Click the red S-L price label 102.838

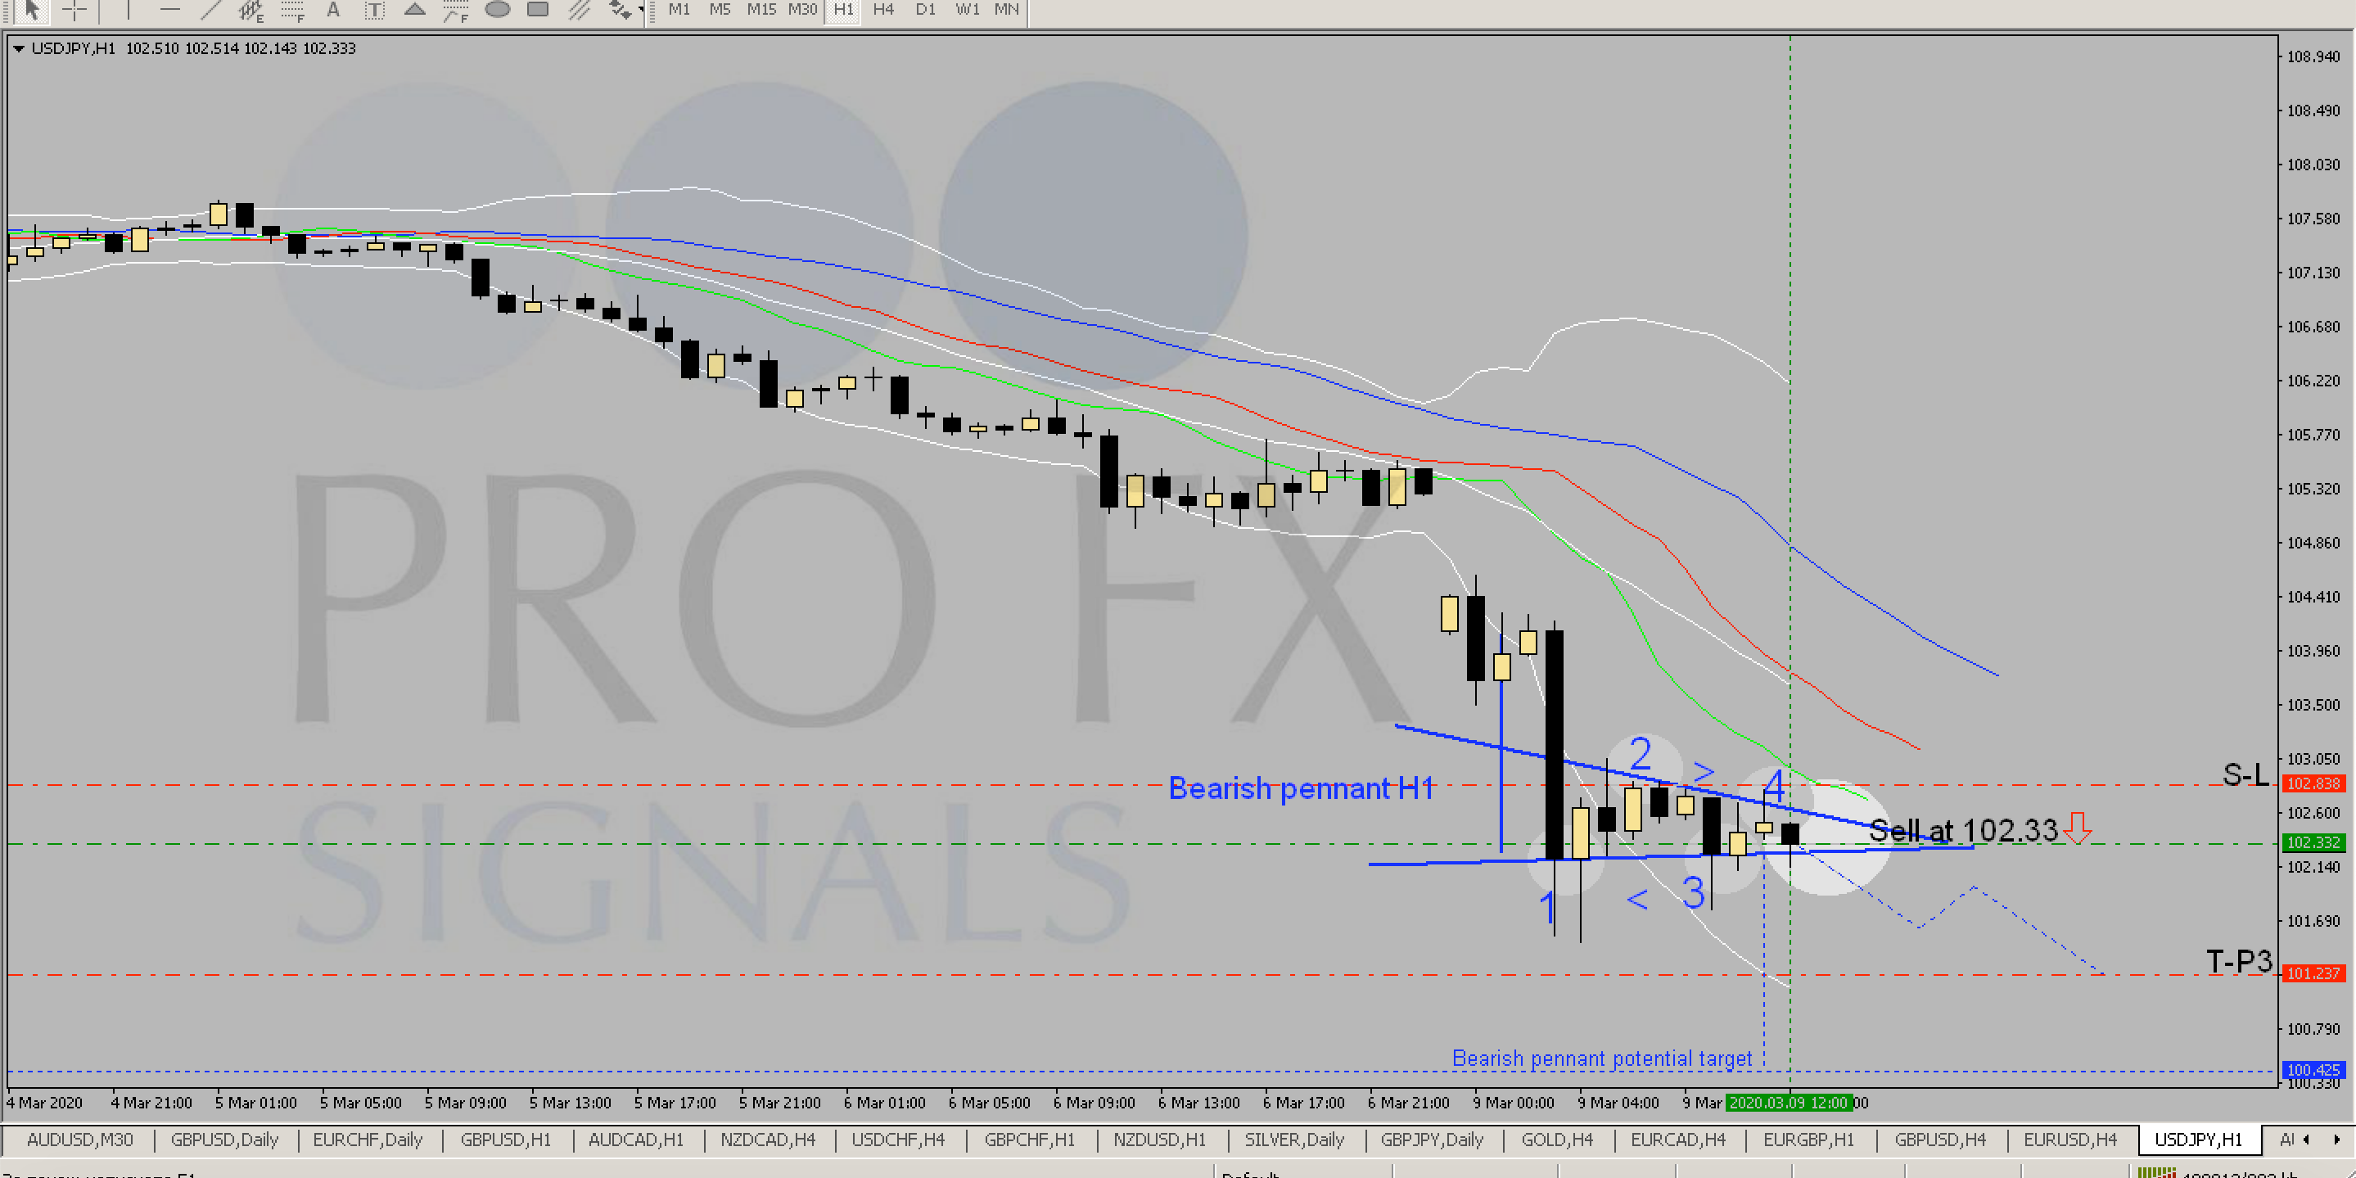pos(2313,783)
